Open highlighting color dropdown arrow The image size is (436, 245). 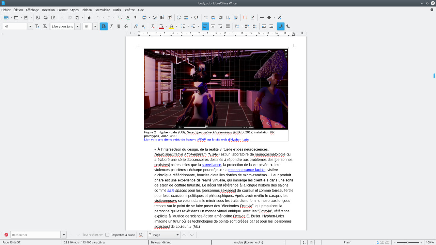click(176, 26)
